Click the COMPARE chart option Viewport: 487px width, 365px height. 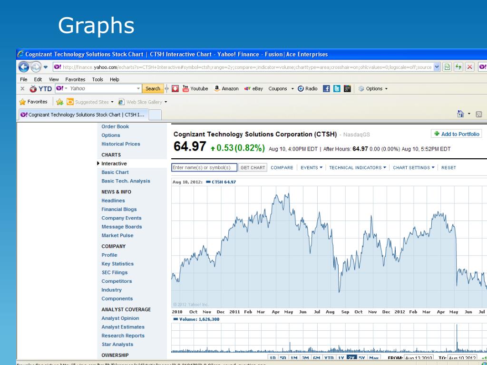282,168
